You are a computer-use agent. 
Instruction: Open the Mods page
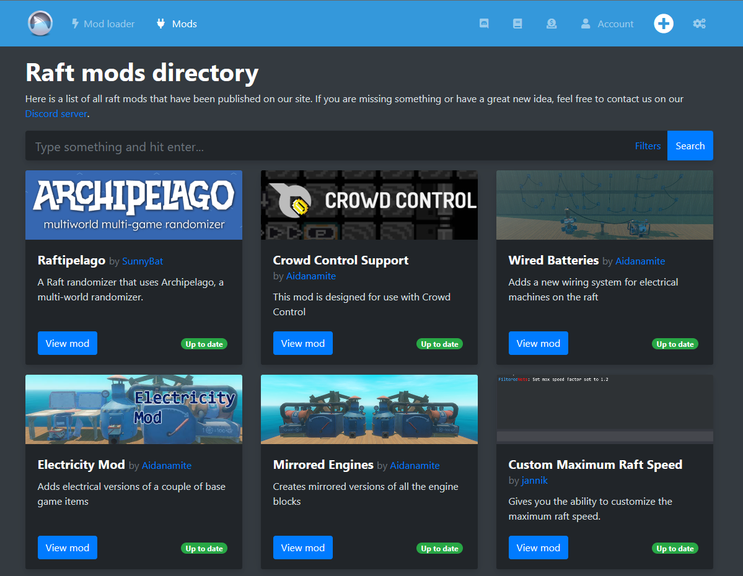[176, 24]
